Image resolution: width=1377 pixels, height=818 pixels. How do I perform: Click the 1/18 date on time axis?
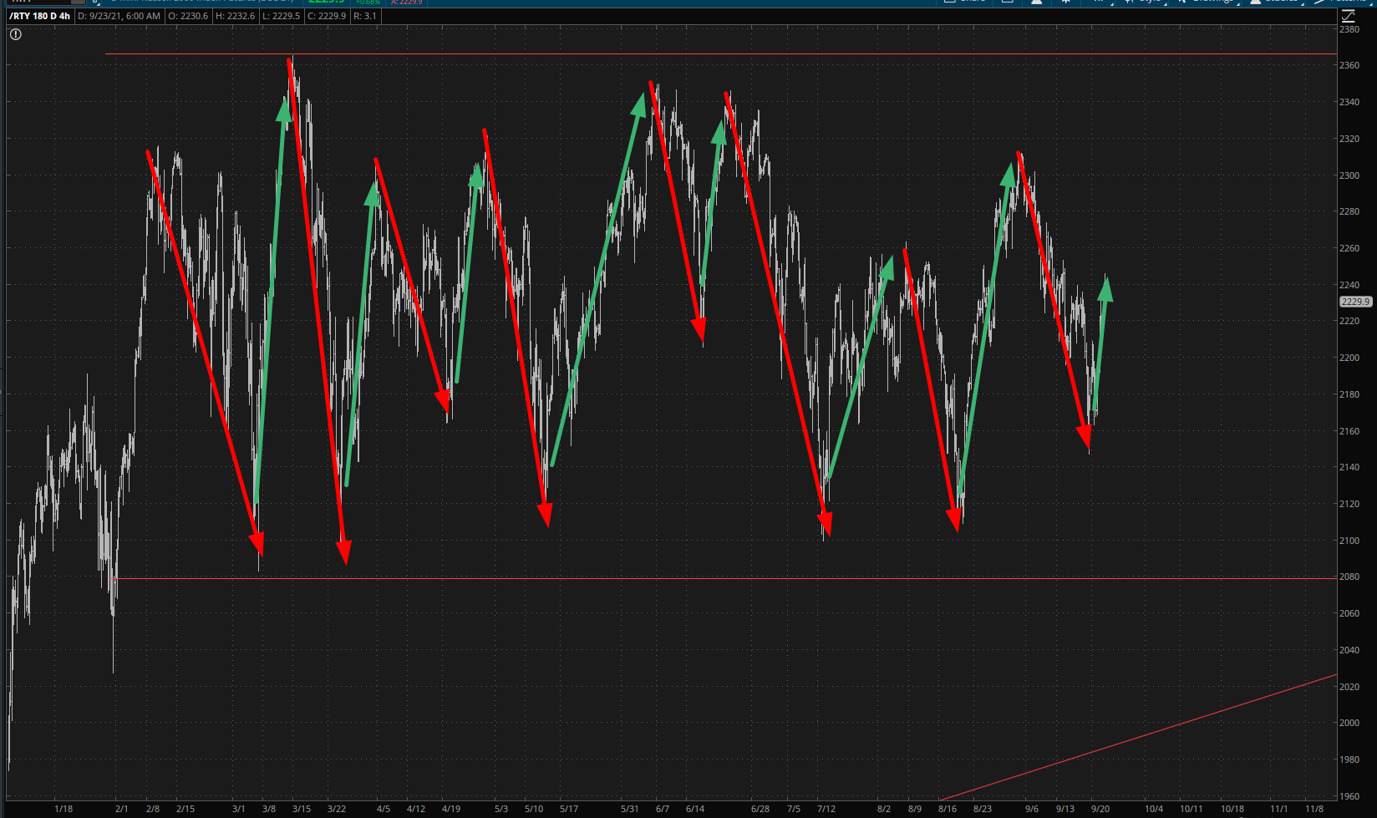tap(64, 809)
